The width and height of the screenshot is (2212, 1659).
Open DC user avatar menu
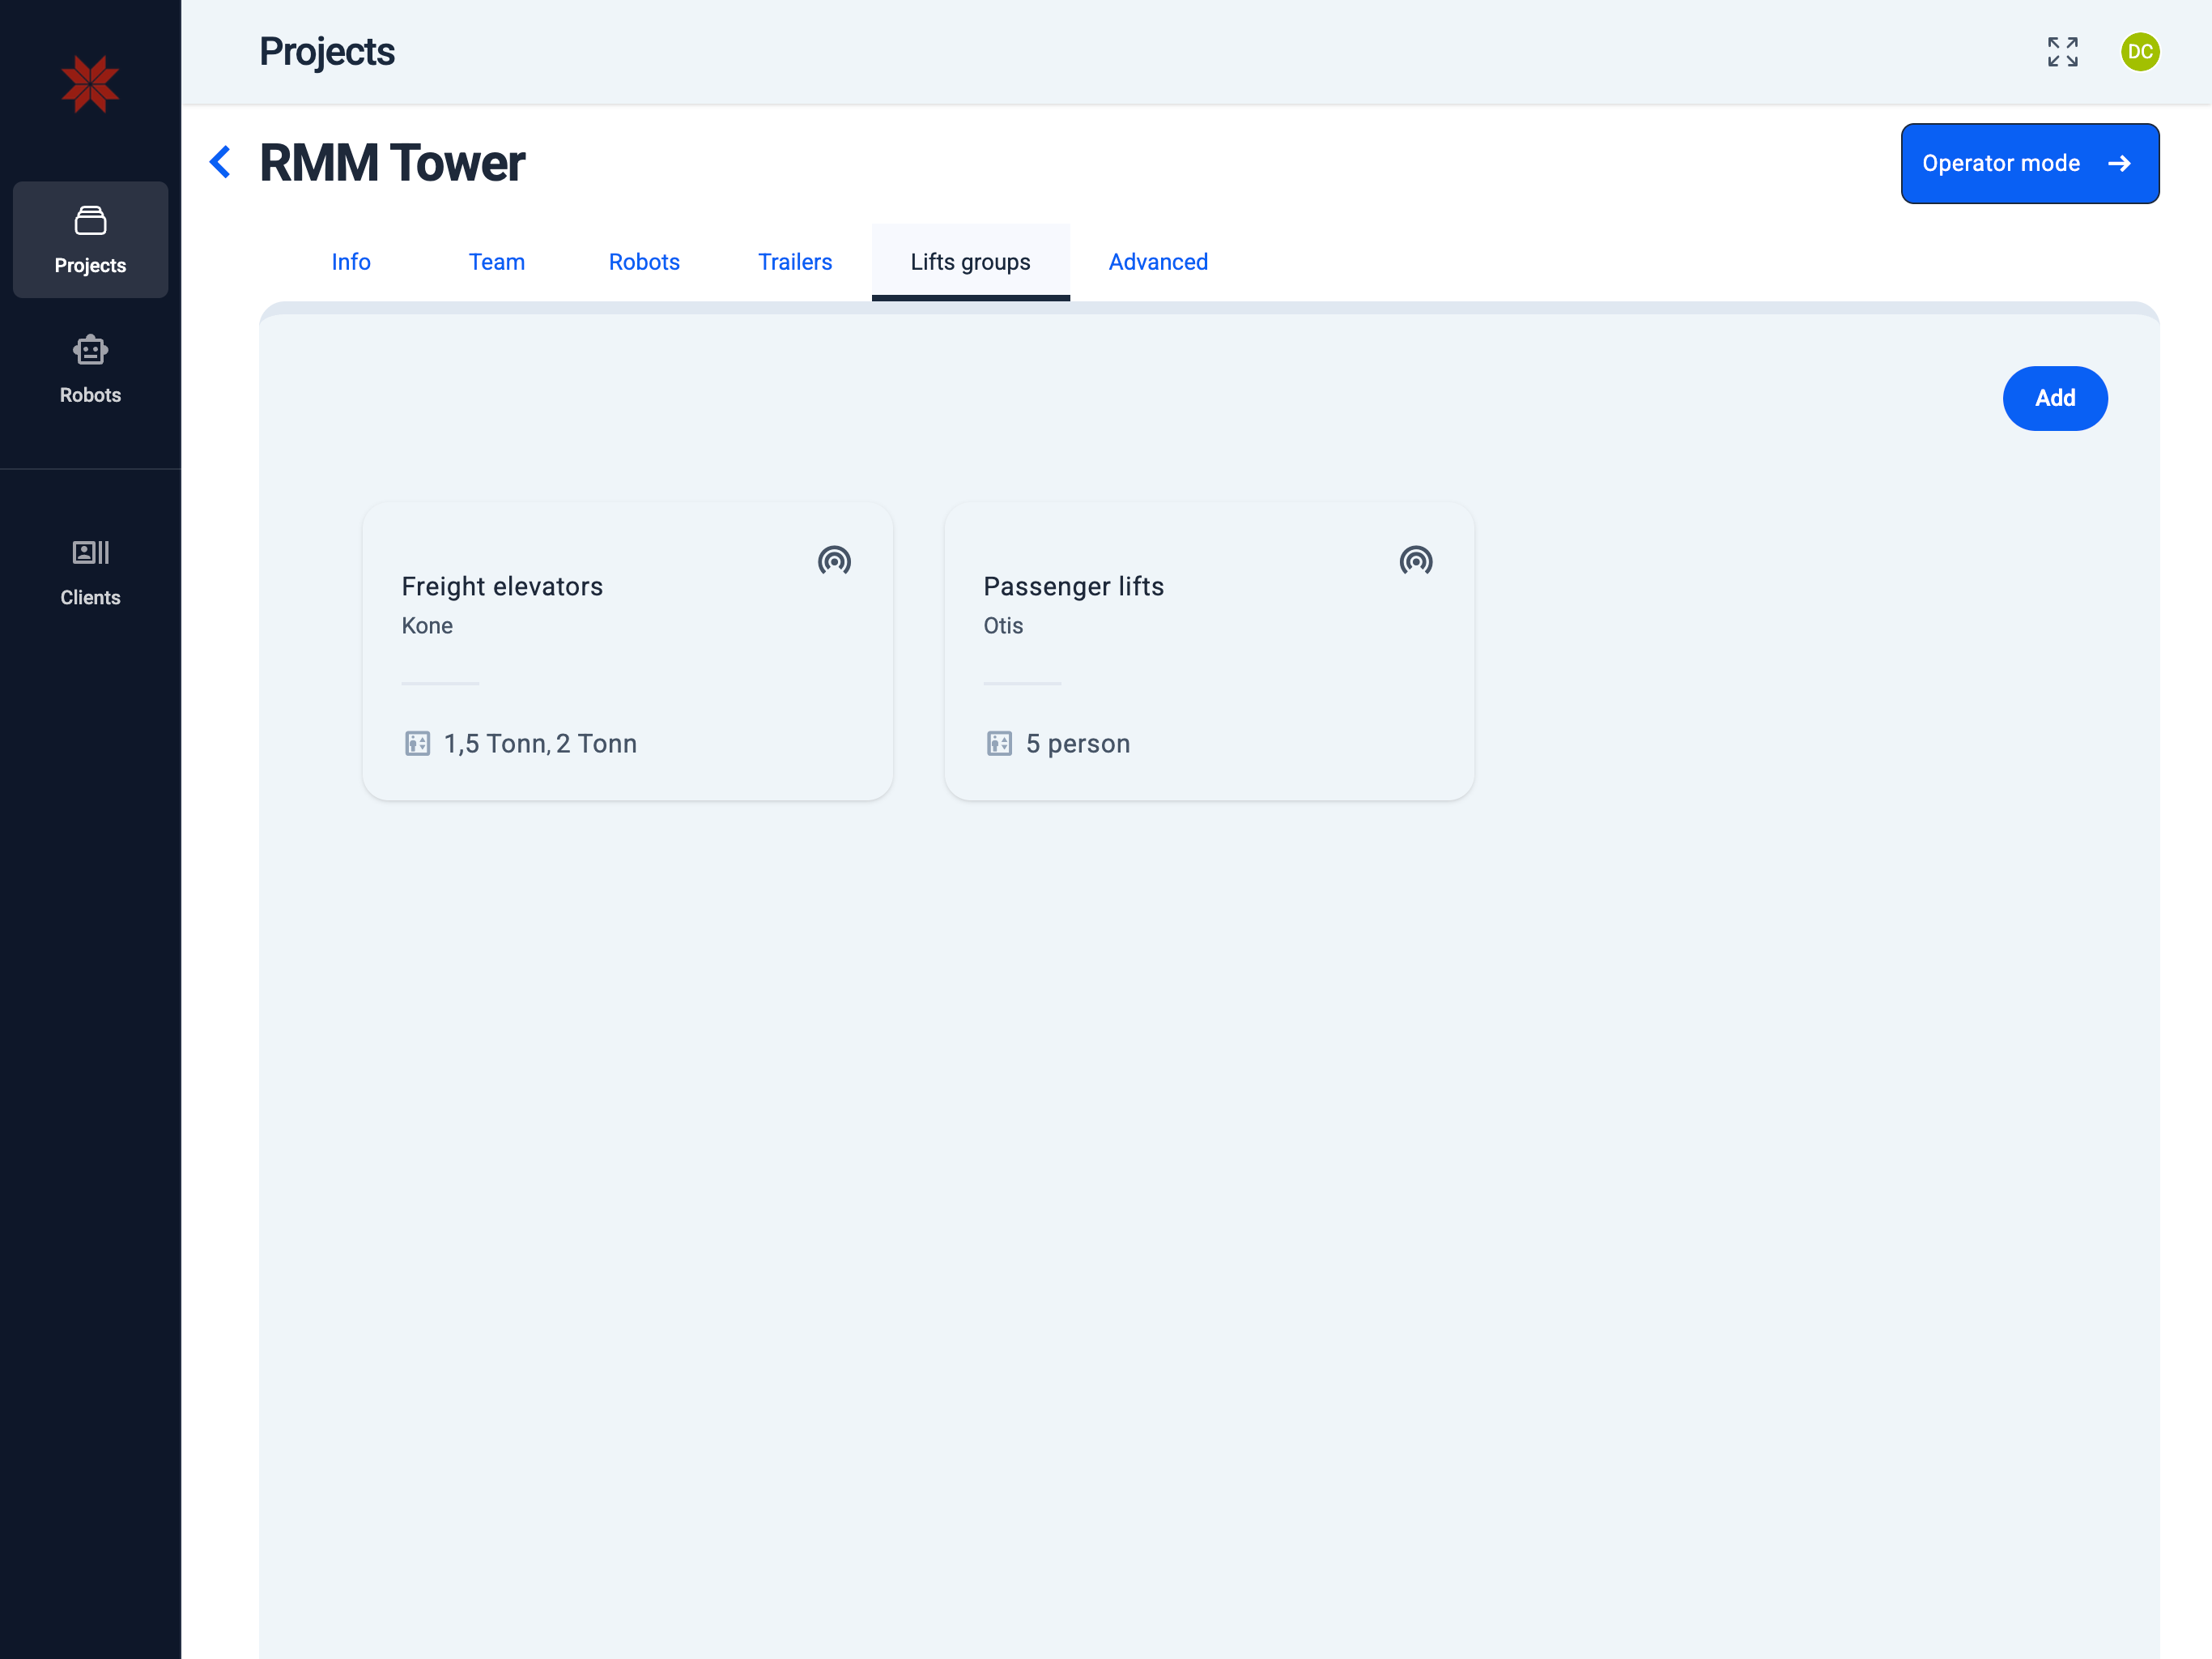click(2139, 52)
